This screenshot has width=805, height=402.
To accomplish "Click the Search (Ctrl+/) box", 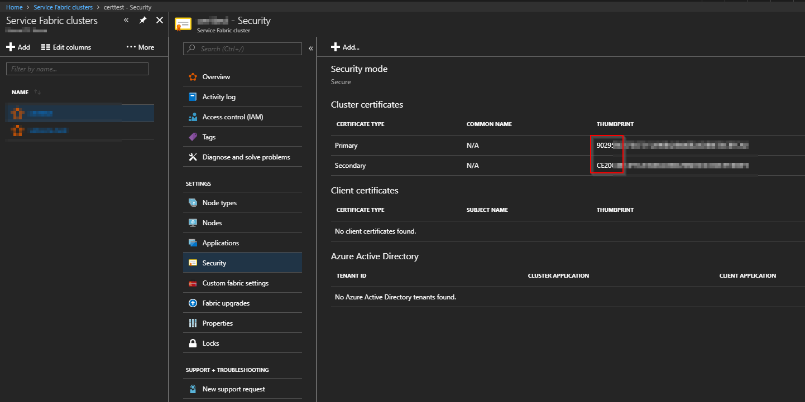I will [242, 49].
